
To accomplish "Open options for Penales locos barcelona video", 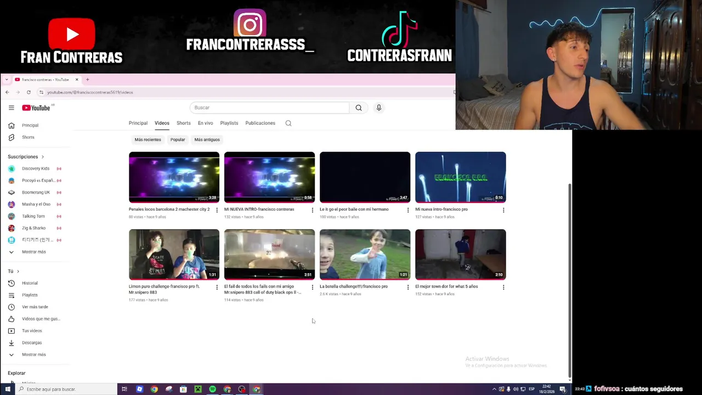I will 217,210.
